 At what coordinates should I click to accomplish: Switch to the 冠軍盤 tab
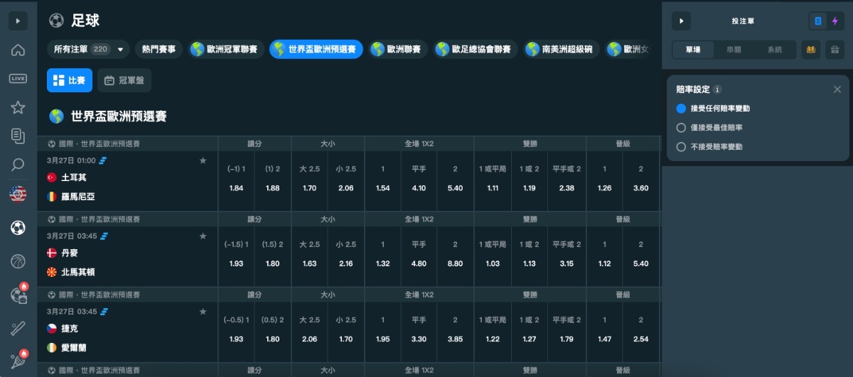124,81
